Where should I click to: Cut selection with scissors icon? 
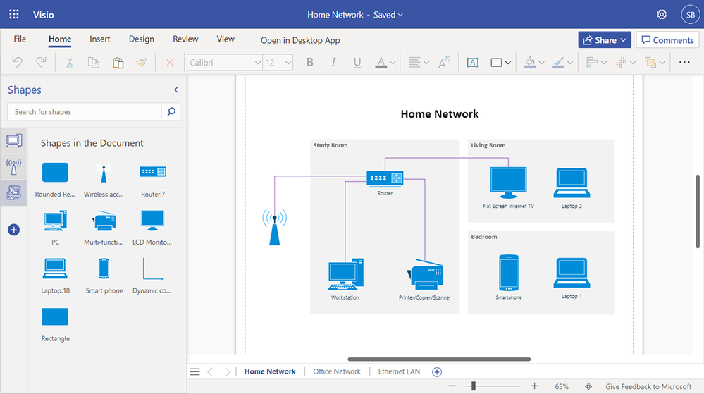point(70,63)
